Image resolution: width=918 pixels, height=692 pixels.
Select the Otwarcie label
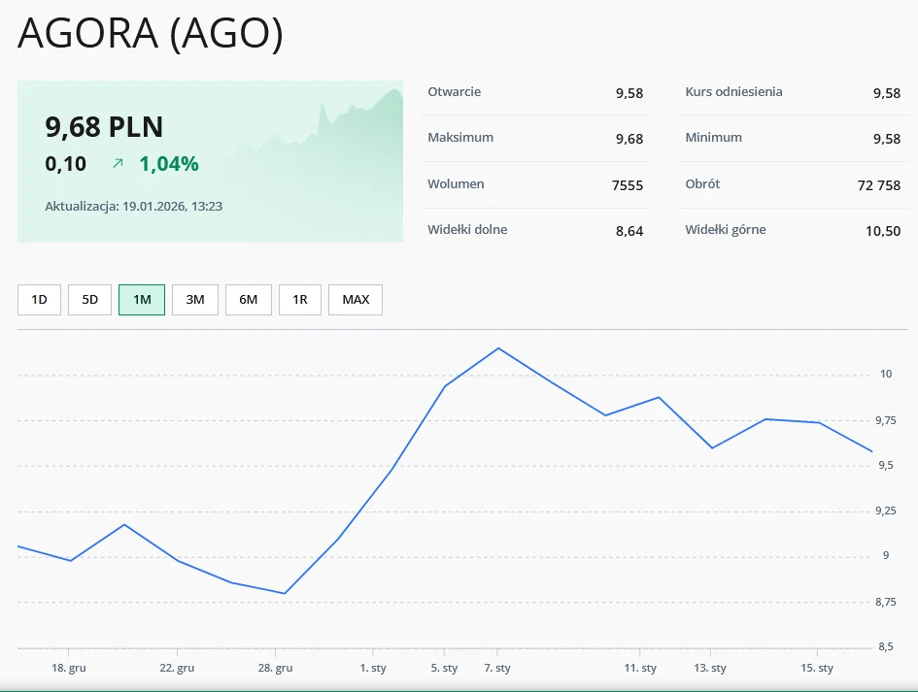[454, 92]
